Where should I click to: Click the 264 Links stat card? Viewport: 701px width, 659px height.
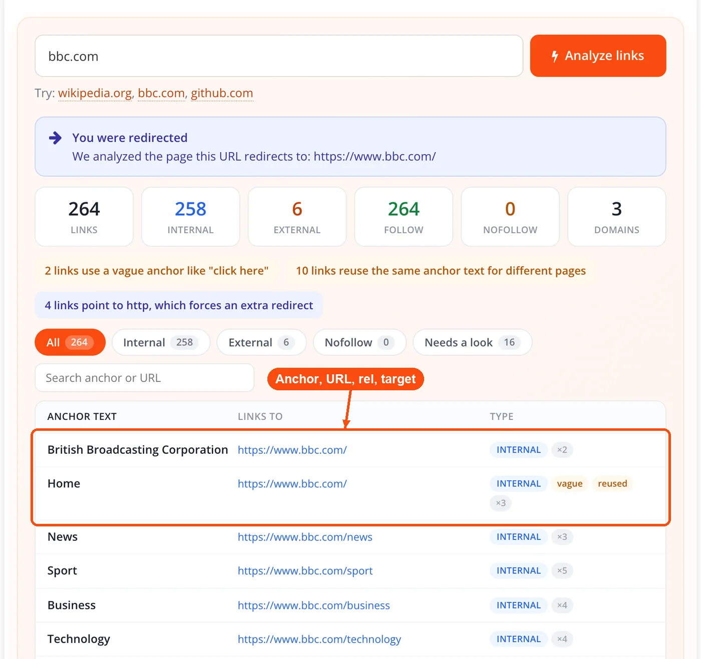pos(84,217)
